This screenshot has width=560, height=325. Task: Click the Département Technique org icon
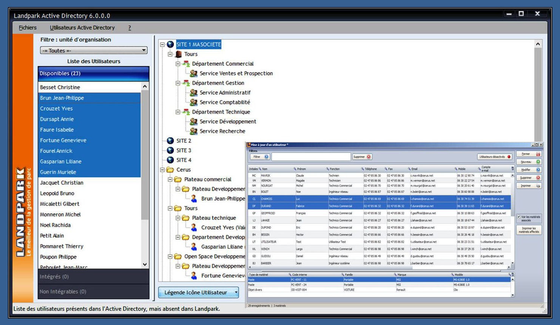pos(186,112)
